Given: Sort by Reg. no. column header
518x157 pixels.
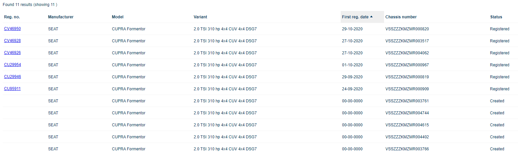Looking at the screenshot, I should [x=12, y=17].
